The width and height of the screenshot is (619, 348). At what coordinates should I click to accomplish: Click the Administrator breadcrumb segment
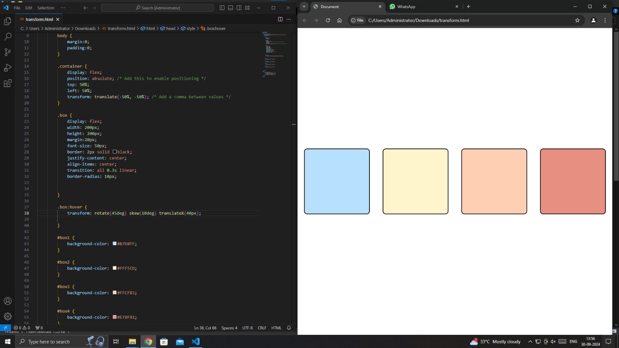(57, 29)
